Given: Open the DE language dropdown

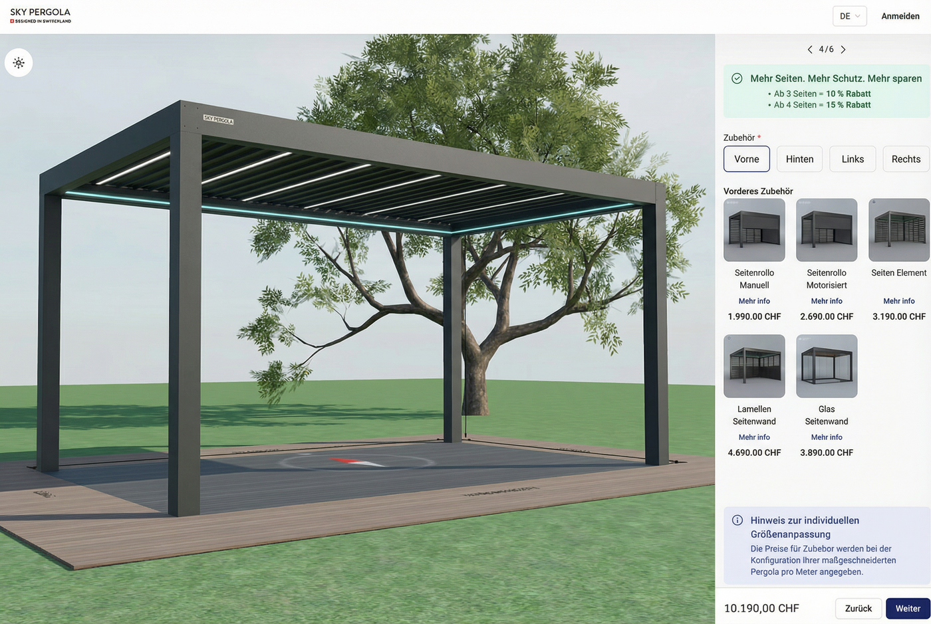Looking at the screenshot, I should pyautogui.click(x=849, y=16).
